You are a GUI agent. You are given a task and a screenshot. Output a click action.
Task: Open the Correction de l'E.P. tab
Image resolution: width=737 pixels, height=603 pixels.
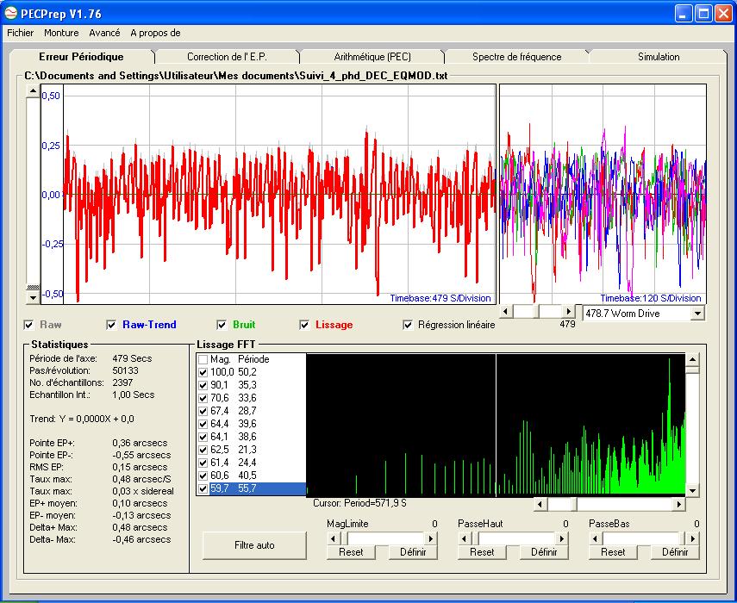point(227,57)
